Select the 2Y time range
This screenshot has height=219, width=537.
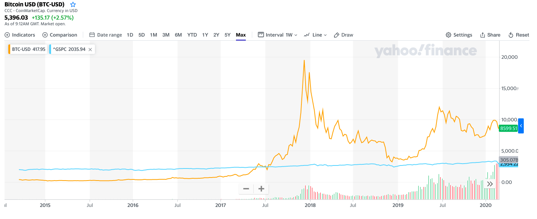point(216,35)
